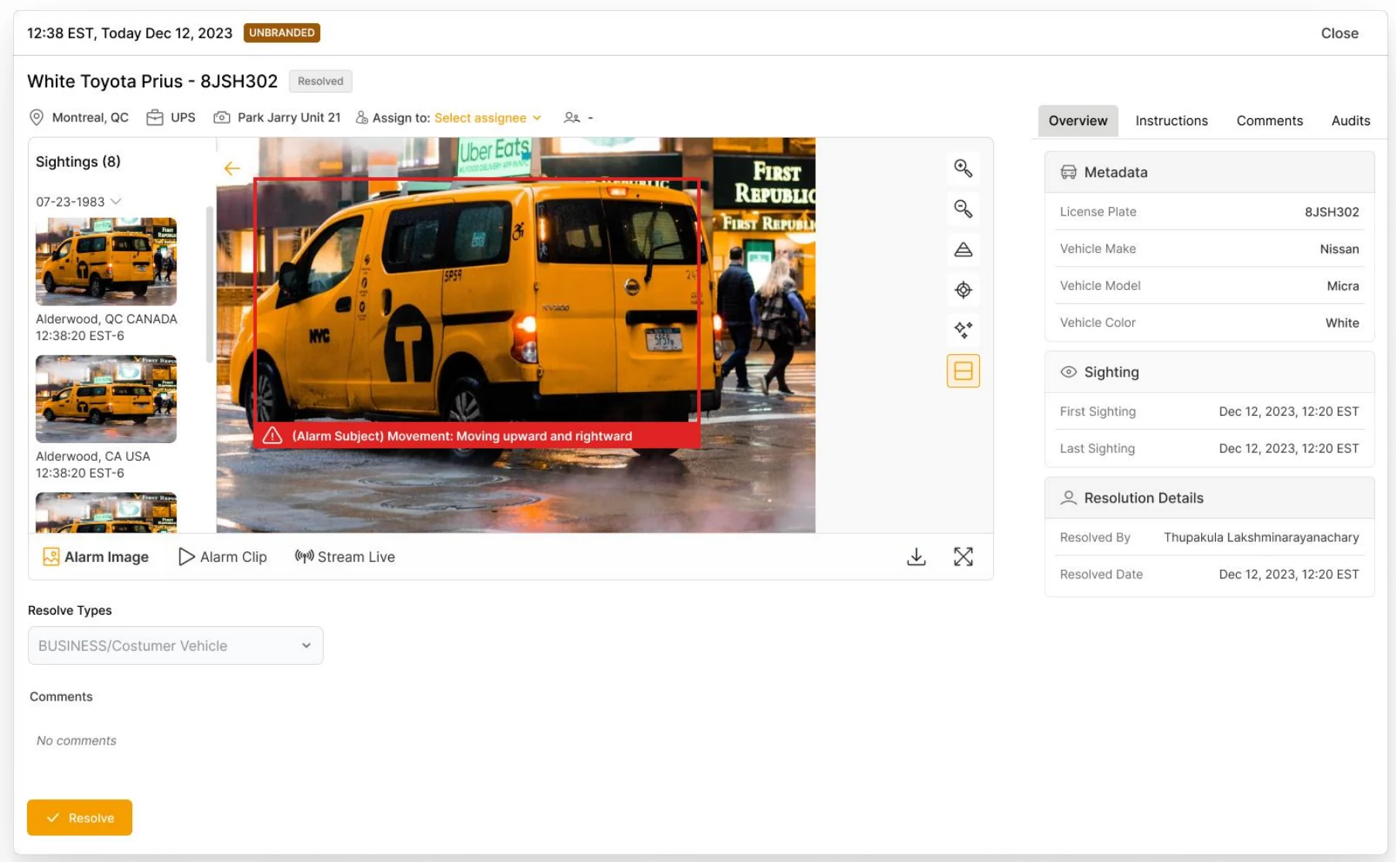Click the eye icon beside Sighting

pyautogui.click(x=1068, y=372)
